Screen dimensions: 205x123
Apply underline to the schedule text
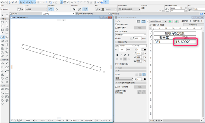(125, 55)
